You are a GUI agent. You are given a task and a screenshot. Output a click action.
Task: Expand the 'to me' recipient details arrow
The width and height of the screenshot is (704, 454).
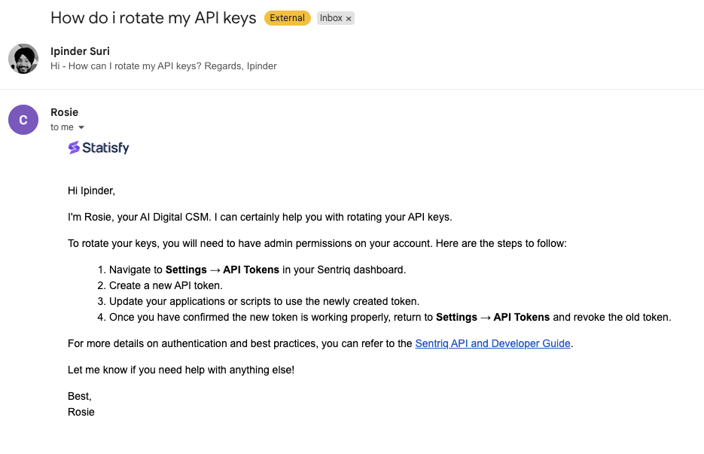[81, 127]
